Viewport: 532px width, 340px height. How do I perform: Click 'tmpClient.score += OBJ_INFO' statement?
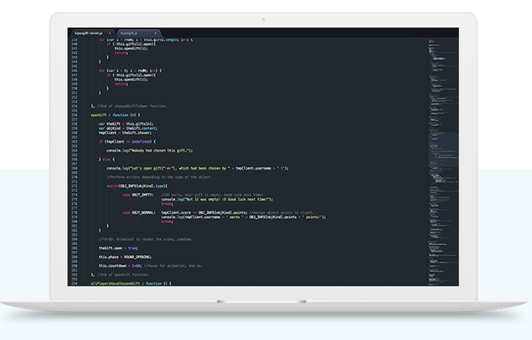[204, 213]
